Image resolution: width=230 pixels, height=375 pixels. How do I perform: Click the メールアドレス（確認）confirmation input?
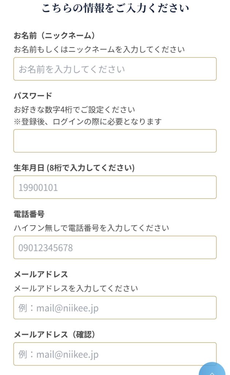(x=115, y=354)
